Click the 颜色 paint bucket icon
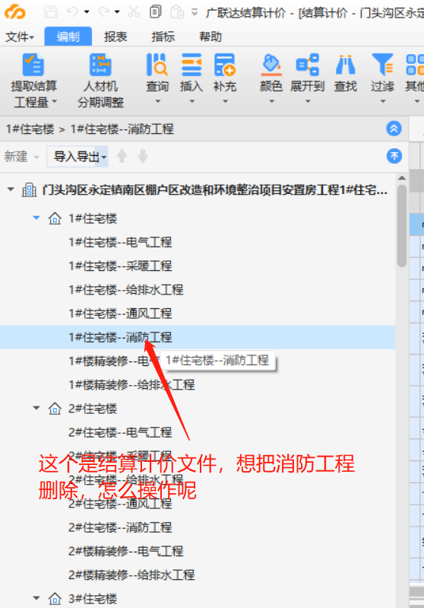424x608 pixels. coord(271,65)
